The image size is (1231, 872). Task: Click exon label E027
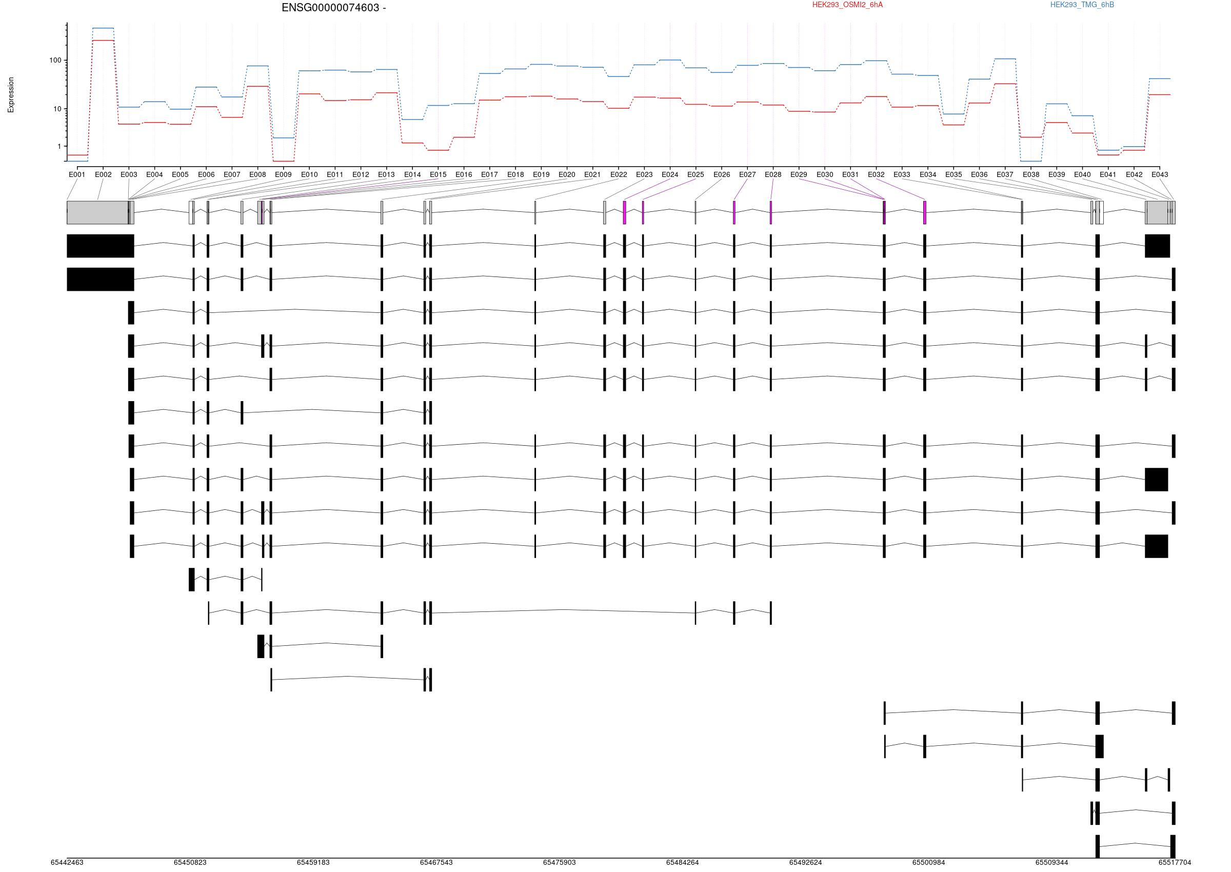point(747,174)
